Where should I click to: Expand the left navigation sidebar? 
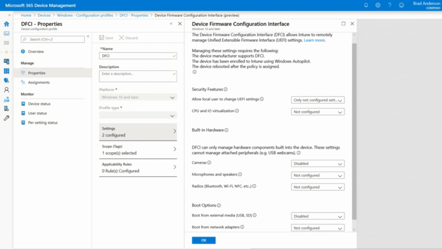(9, 15)
